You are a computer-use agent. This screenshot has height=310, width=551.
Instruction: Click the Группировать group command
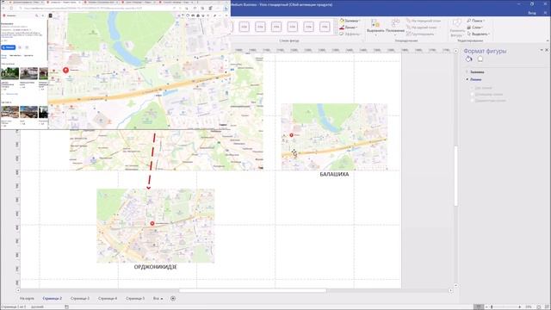[420, 34]
